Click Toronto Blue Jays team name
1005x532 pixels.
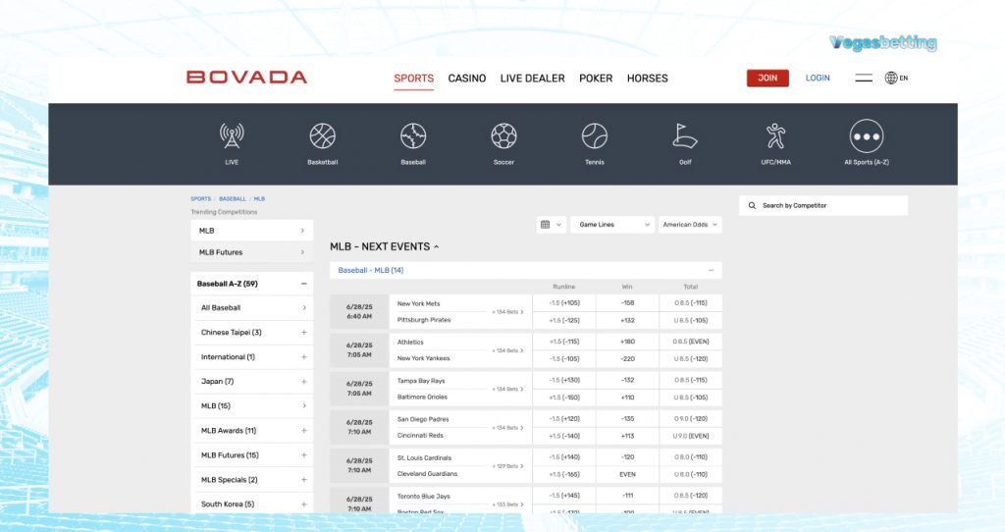[424, 496]
